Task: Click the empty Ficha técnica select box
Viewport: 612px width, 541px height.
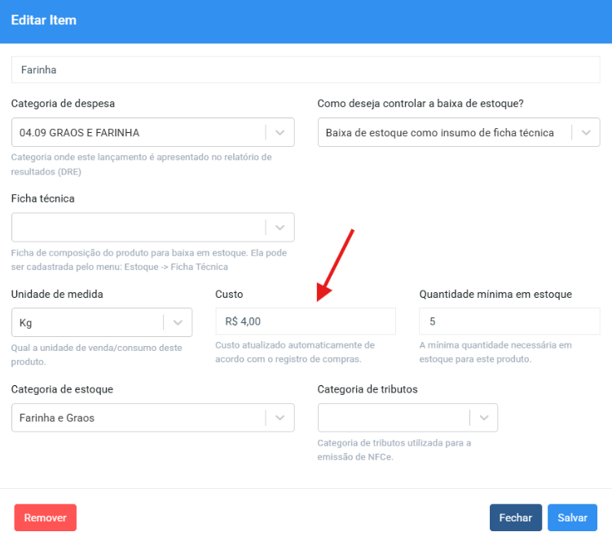Action: point(139,227)
